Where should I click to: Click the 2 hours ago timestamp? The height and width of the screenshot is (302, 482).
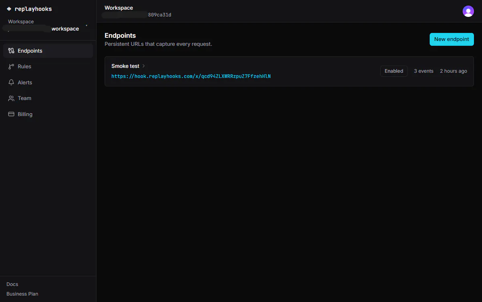click(453, 71)
